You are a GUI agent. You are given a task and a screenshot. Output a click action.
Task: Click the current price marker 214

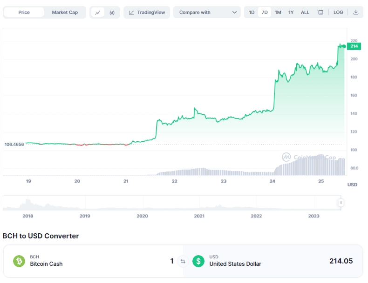(354, 46)
